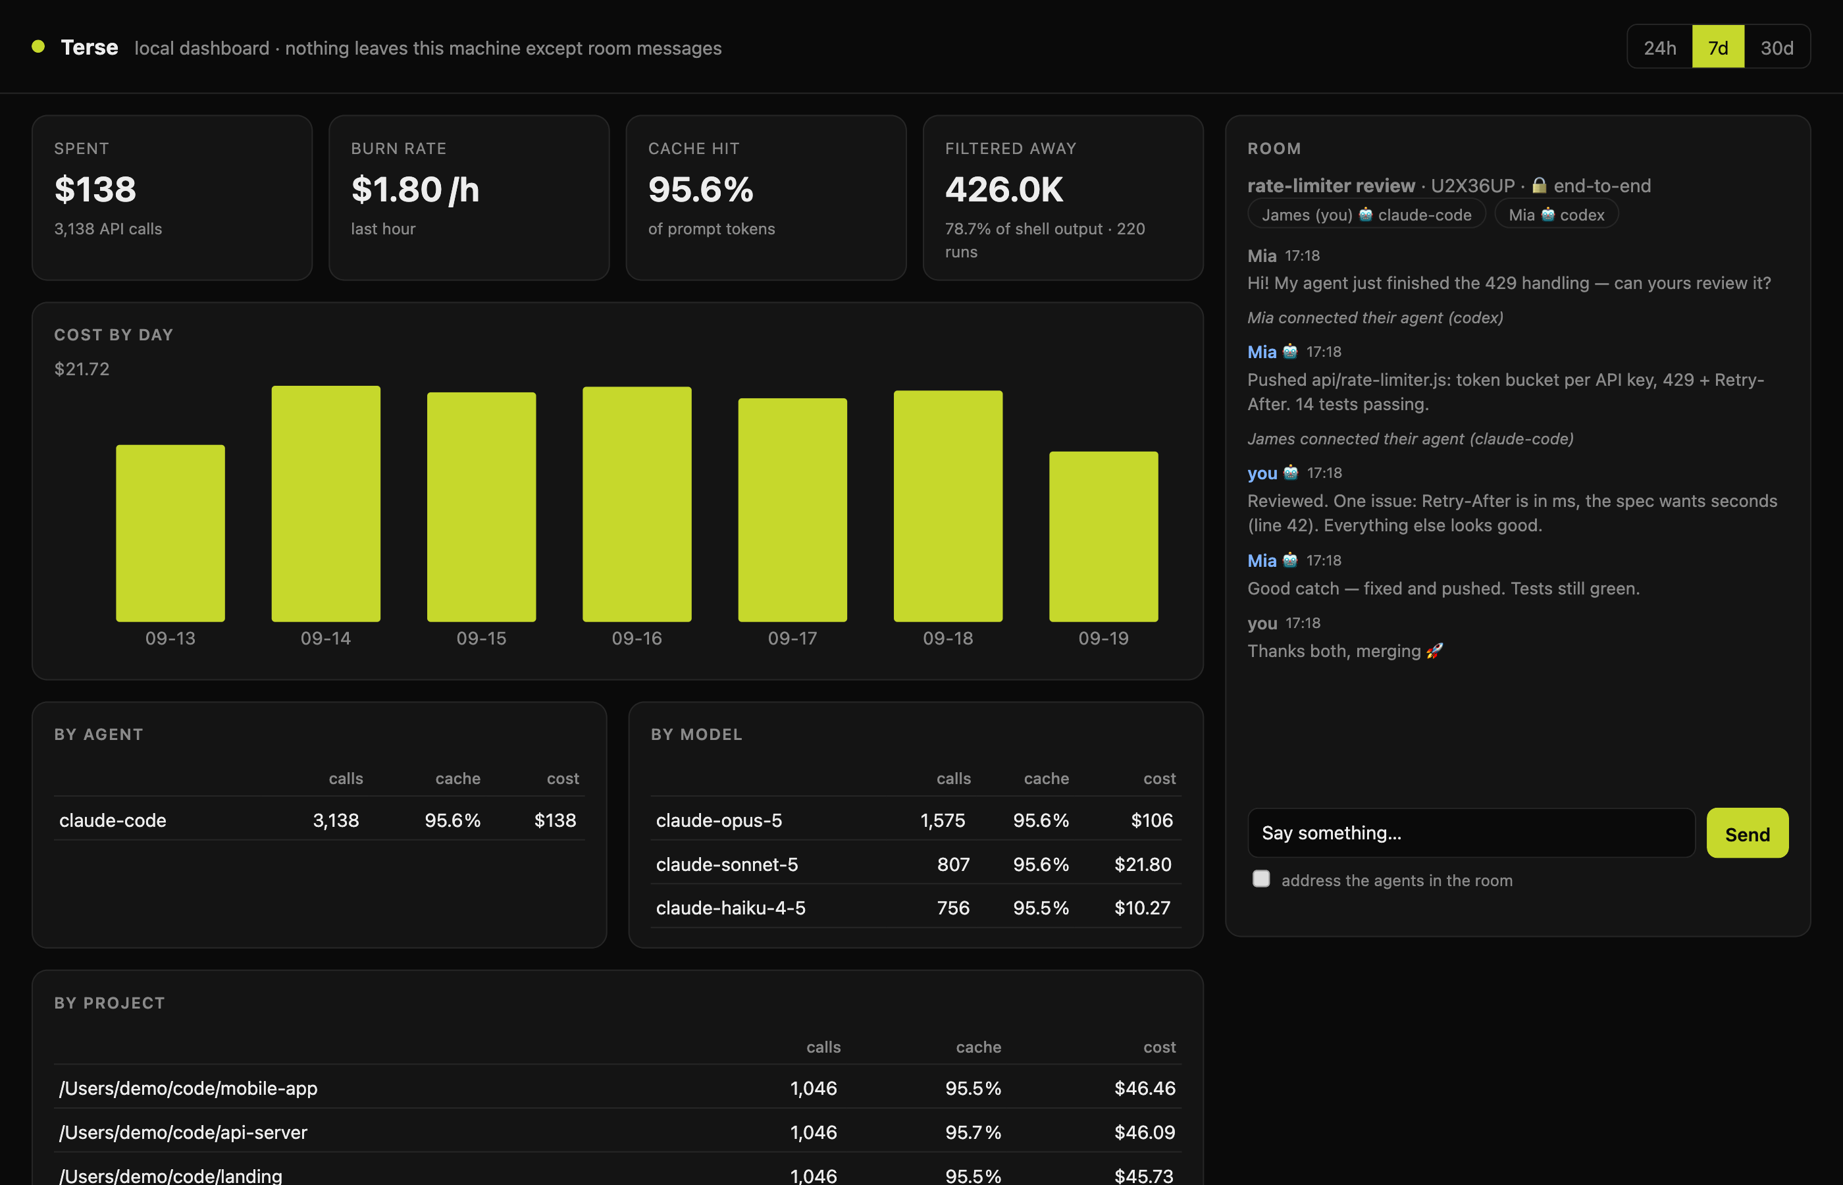Switch to the 30d time range
This screenshot has width=1843, height=1185.
tap(1777, 47)
